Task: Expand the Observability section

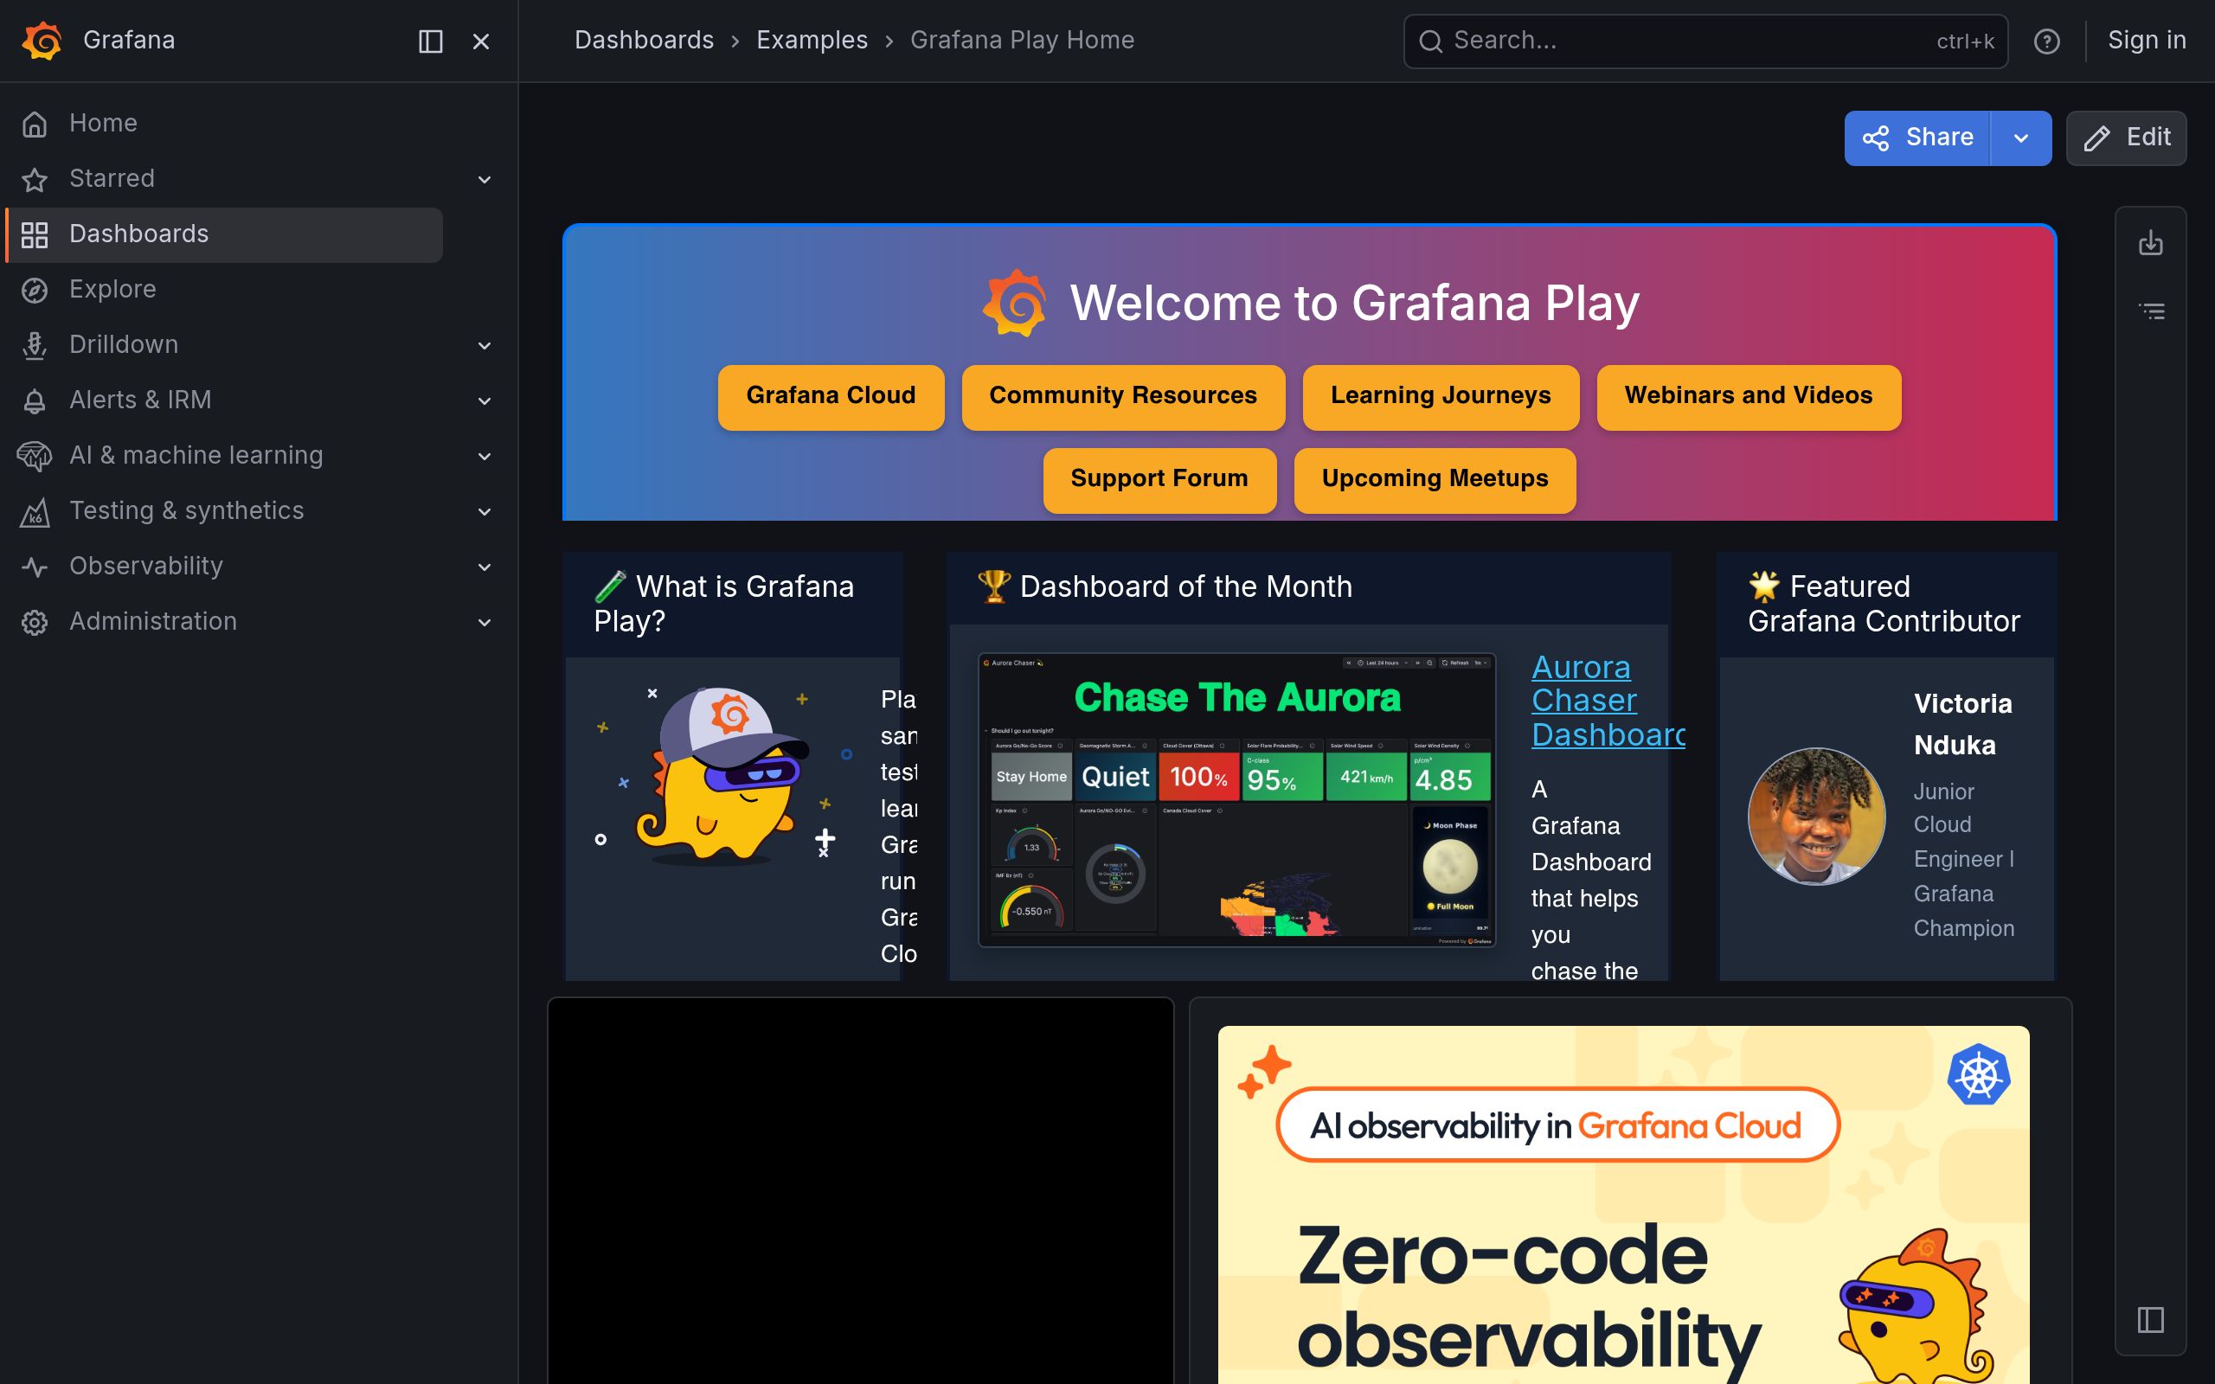Action: click(485, 567)
